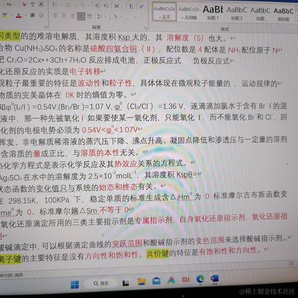The width and height of the screenshot is (298, 298).
Task: Click the red text 始态和终态
Action: click(x=119, y=187)
